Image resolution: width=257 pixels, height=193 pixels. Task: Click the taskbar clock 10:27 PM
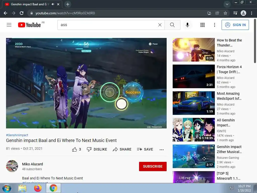click(244, 186)
